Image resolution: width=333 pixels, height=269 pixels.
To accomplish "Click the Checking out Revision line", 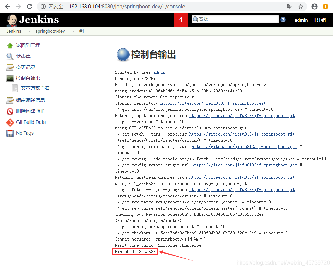I will point(189,214).
